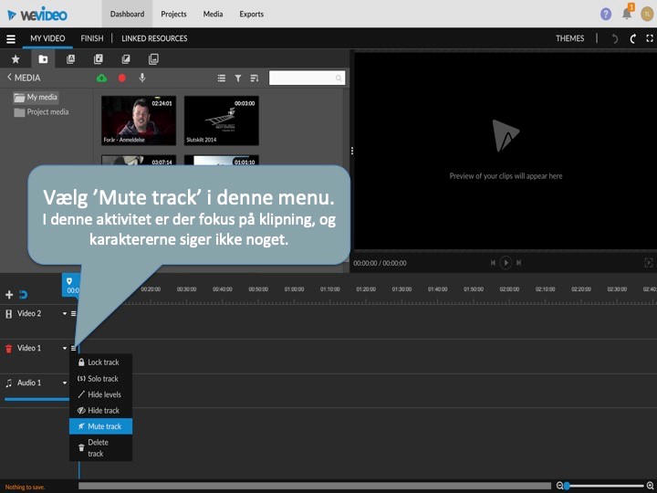
Task: Click the preview fullscreen icon
Action: click(648, 263)
